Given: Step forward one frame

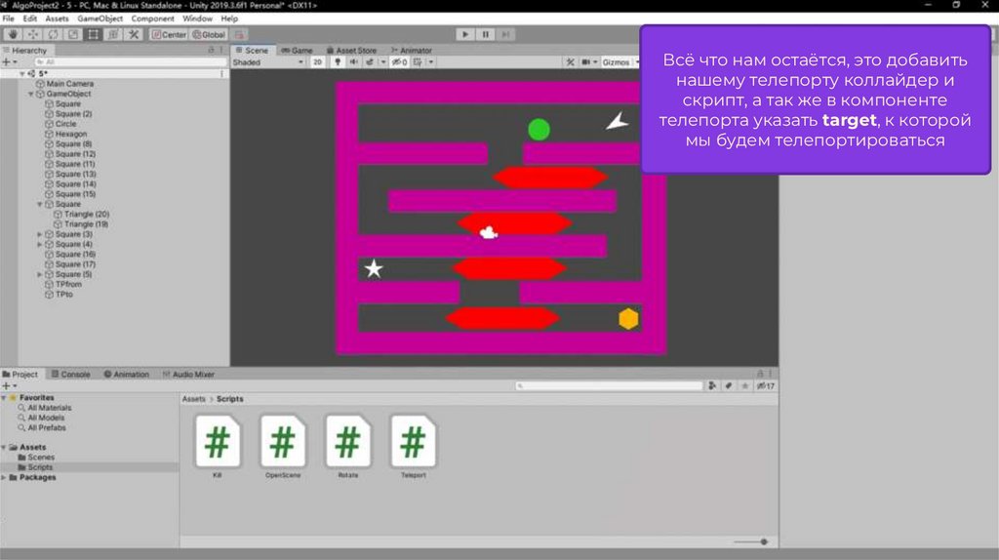Looking at the screenshot, I should pos(506,34).
